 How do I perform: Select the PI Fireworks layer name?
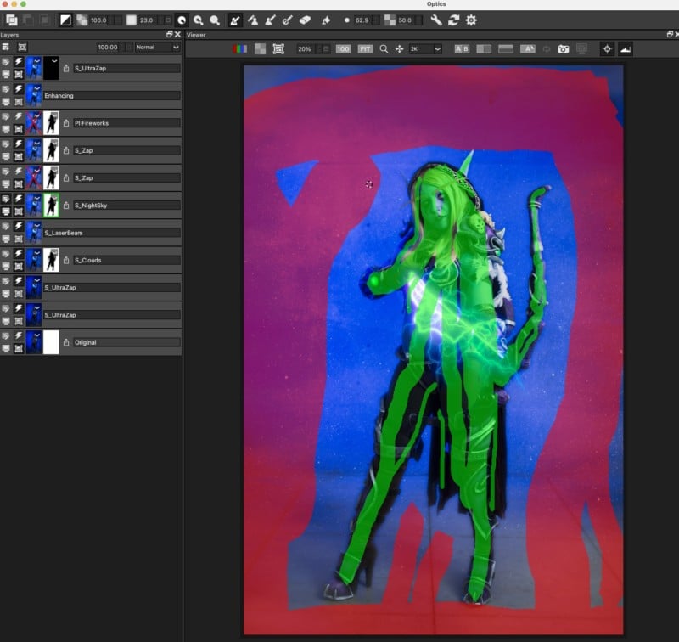tap(92, 123)
